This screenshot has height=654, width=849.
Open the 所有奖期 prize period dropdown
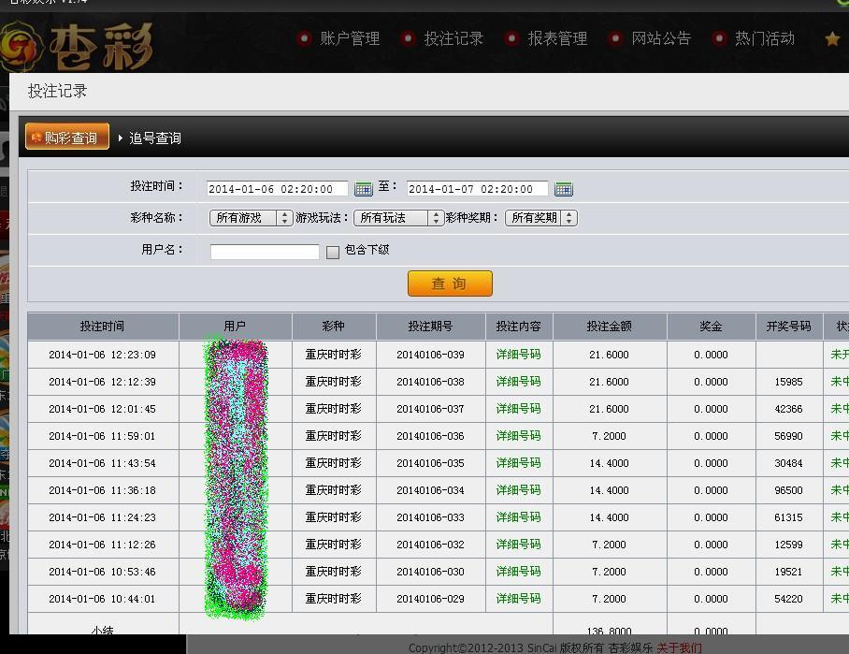pos(541,217)
